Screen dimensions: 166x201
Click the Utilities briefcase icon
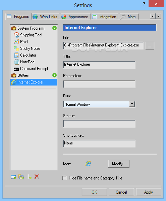pos(14,75)
